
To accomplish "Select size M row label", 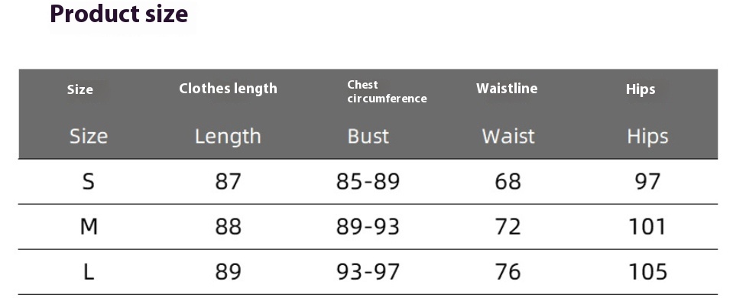I will pyautogui.click(x=89, y=226).
